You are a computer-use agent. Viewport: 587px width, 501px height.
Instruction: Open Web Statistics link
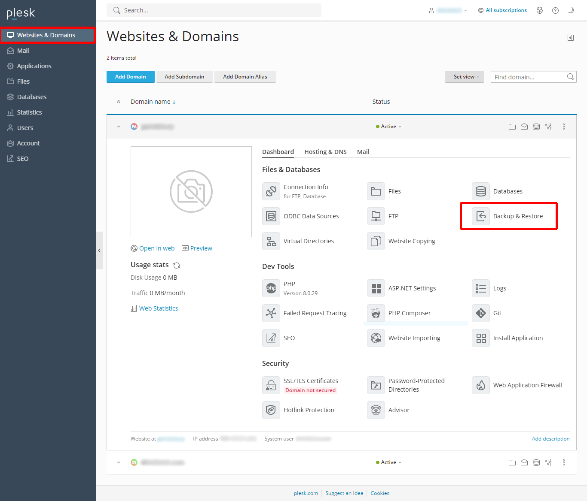pos(154,308)
